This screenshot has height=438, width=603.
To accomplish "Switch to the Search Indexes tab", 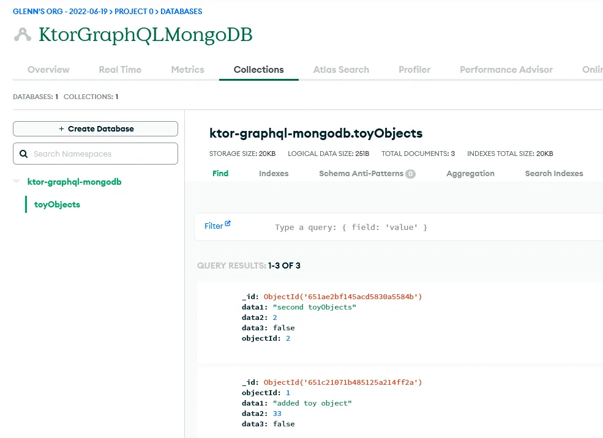I will tap(553, 174).
